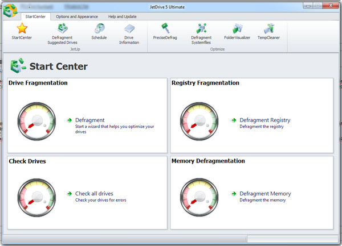342x246 pixels.
Task: Click the Registry Fragmentation gauge
Action: [200, 120]
